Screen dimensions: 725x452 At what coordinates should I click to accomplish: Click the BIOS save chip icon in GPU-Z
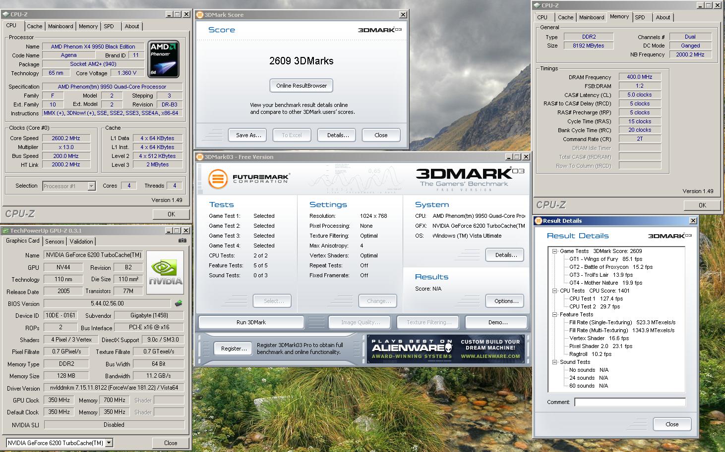tap(179, 303)
